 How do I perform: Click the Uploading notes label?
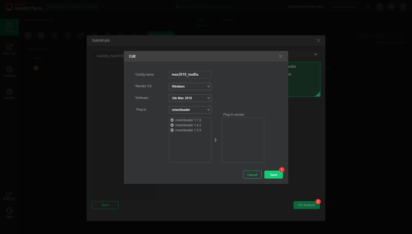[x=36, y=20]
